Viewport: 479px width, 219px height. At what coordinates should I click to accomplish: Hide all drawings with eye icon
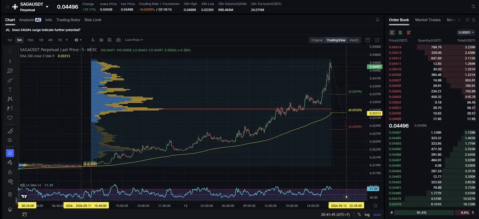(10, 181)
